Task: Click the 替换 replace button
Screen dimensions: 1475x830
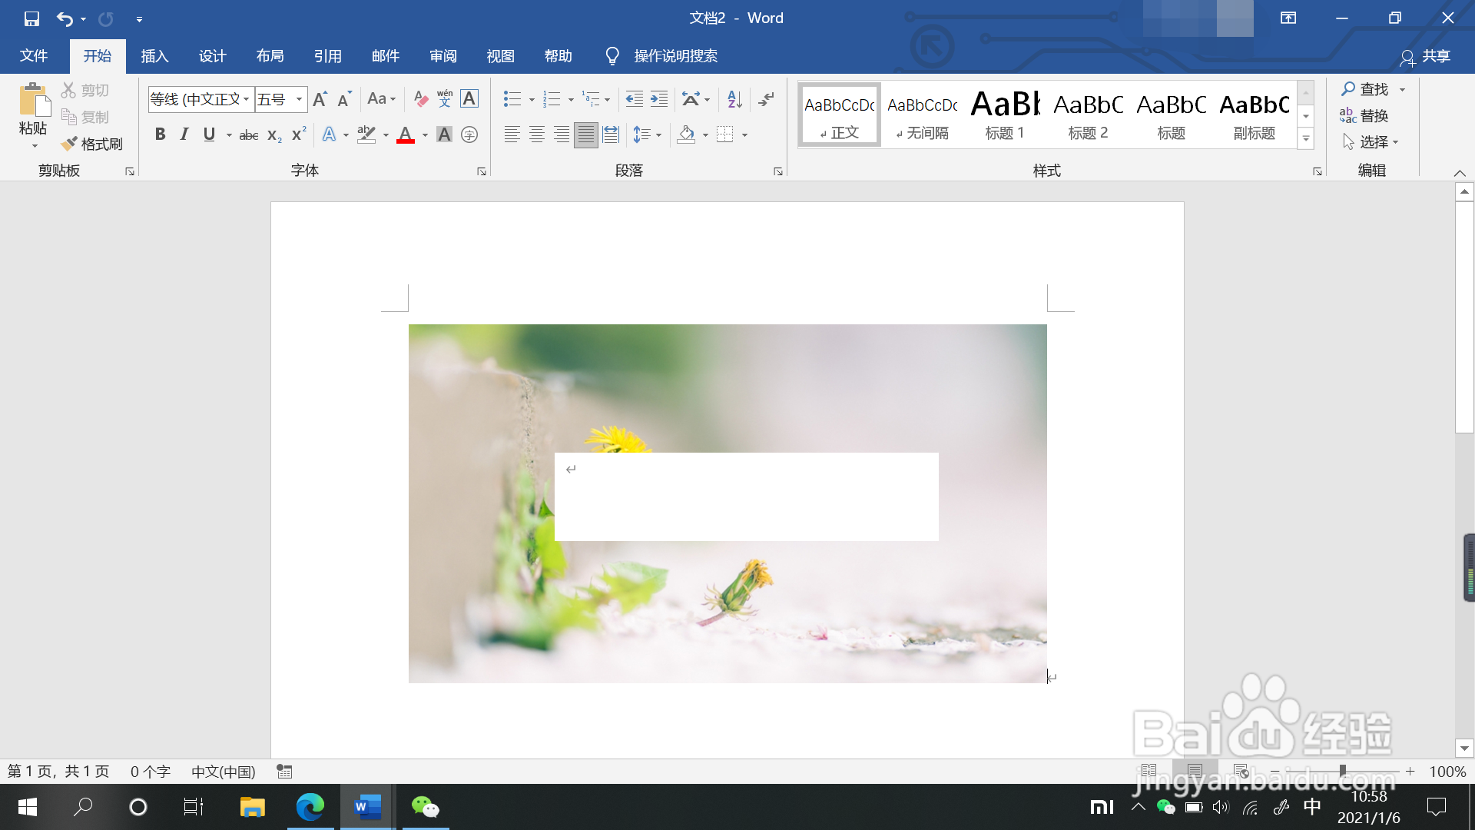Action: (x=1364, y=116)
